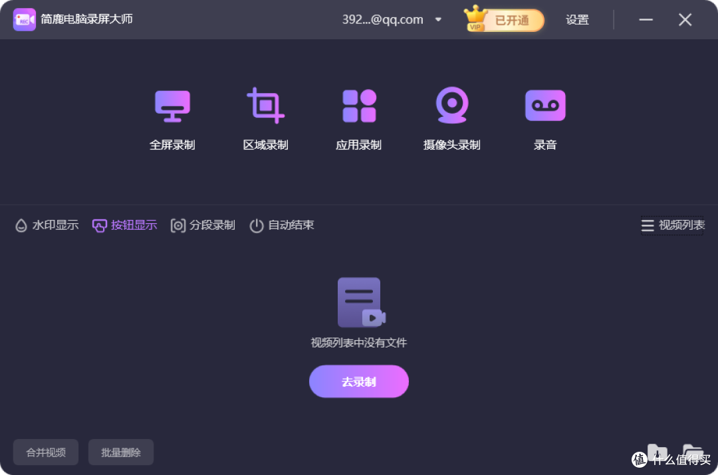Click the merge videos (合并视频) button
Image resolution: width=718 pixels, height=475 pixels.
pyautogui.click(x=46, y=452)
